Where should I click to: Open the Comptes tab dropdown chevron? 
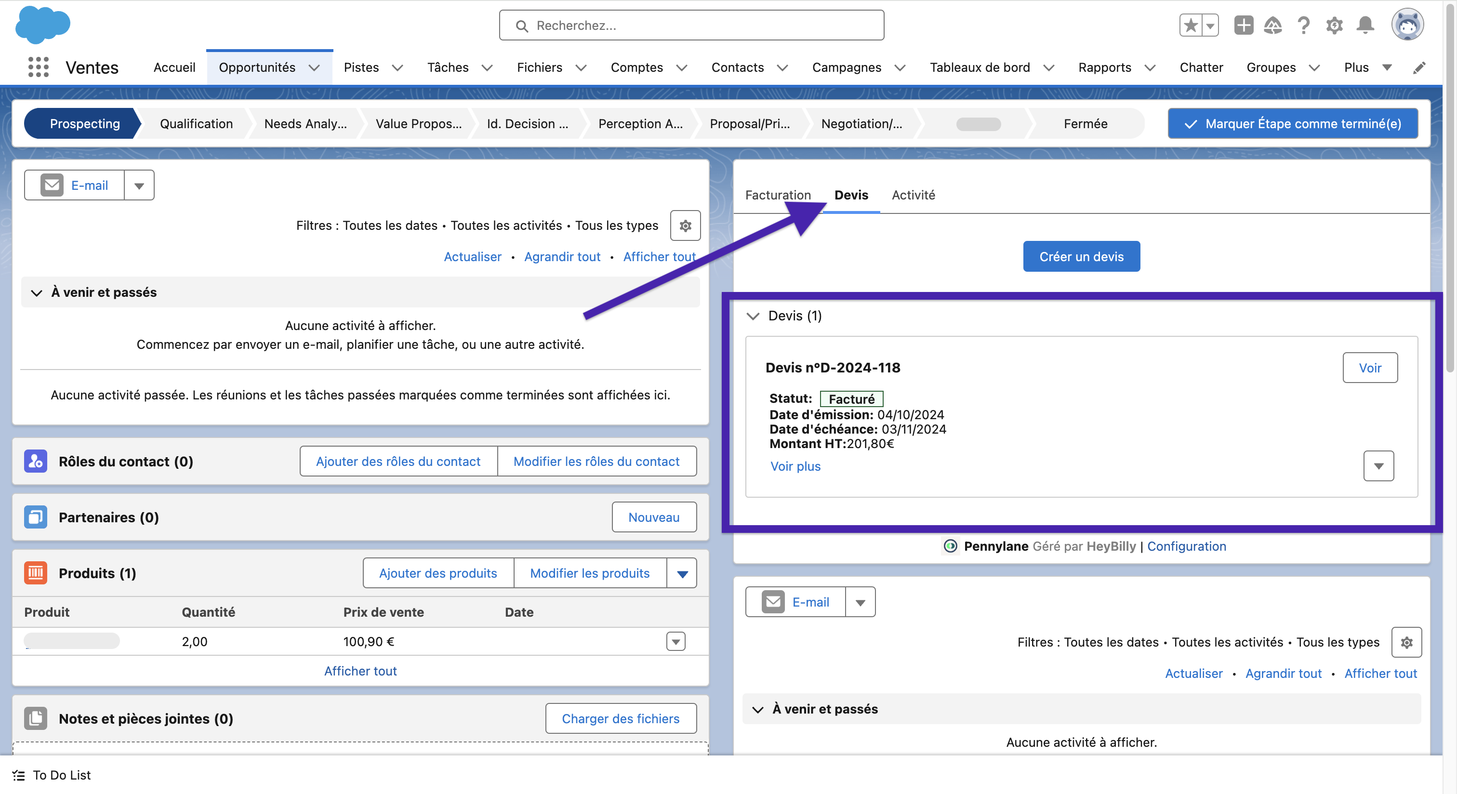(682, 68)
